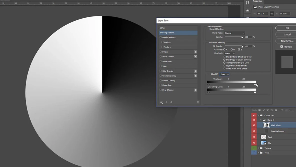Uncheck the Preview checkbox
296x167 pixels.
[x=282, y=47]
